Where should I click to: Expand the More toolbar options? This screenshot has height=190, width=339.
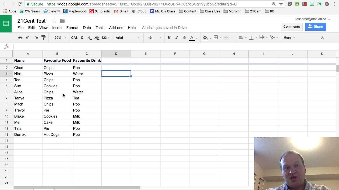[289, 38]
